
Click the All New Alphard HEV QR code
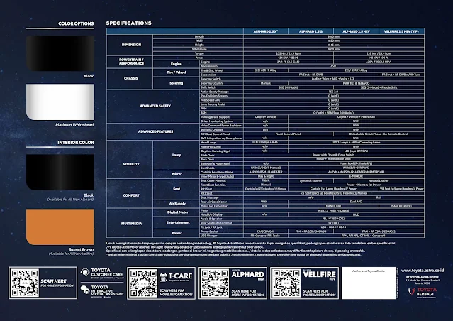(215, 283)
